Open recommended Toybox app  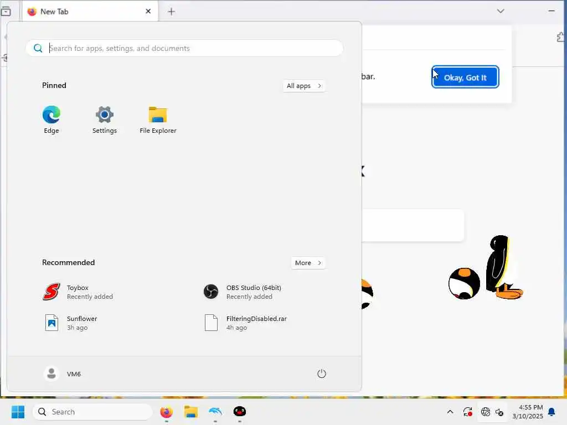pyautogui.click(x=78, y=292)
